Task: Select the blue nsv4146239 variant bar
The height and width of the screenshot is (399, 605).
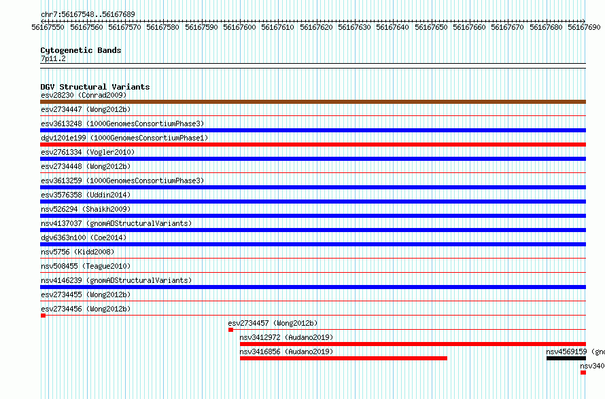Action: tap(313, 287)
